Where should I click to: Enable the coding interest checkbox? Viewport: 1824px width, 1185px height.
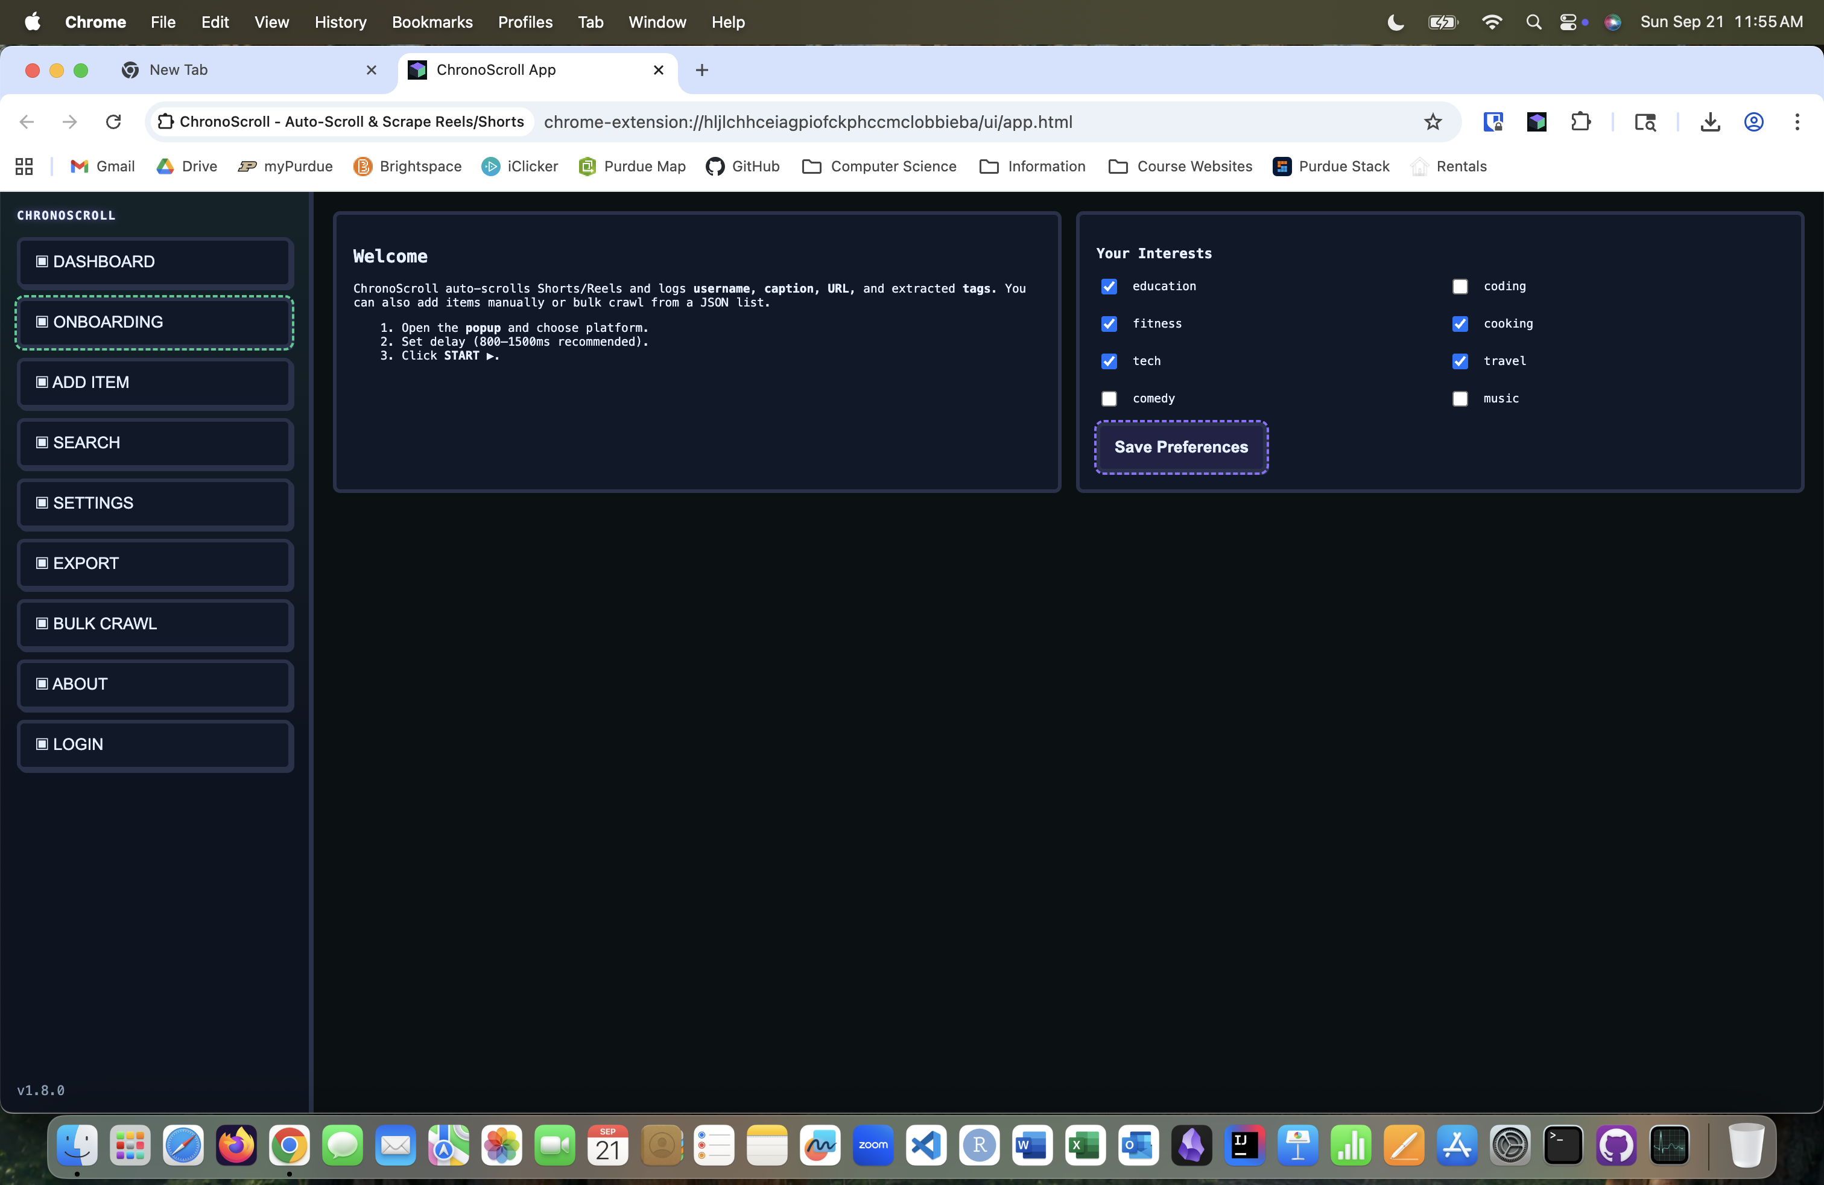(1460, 287)
